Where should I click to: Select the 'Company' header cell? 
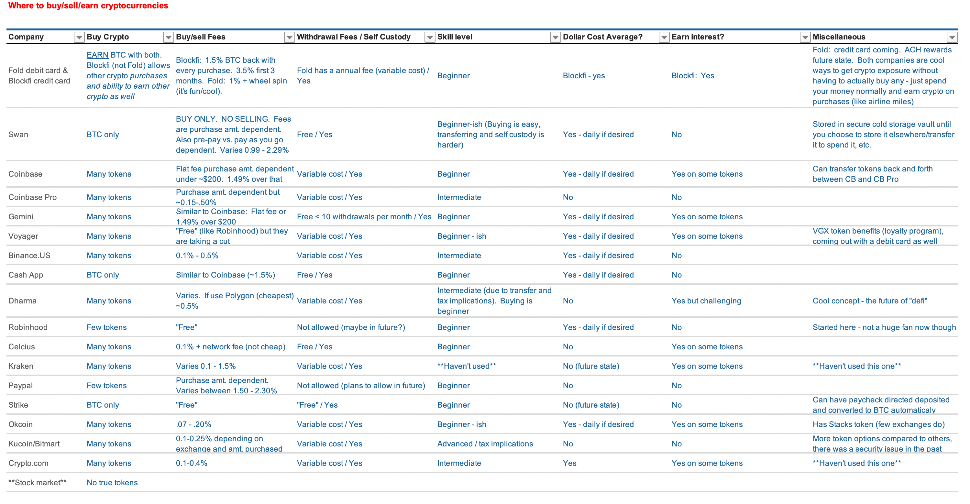point(26,37)
